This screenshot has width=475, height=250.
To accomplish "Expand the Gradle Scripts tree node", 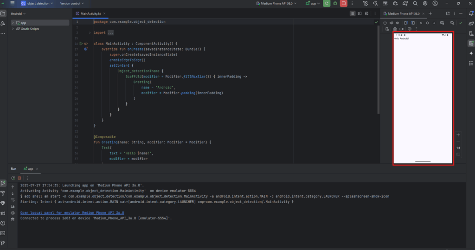I will point(13,29).
